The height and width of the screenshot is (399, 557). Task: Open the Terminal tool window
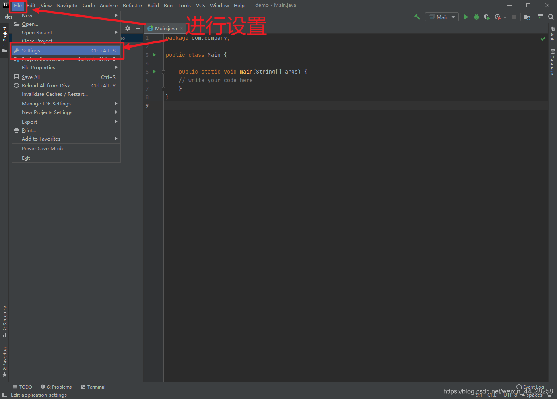pyautogui.click(x=93, y=387)
